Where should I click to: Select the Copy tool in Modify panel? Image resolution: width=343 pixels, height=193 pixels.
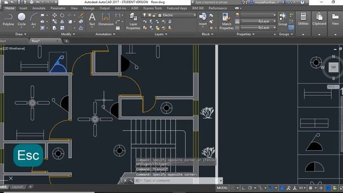tap(55, 21)
